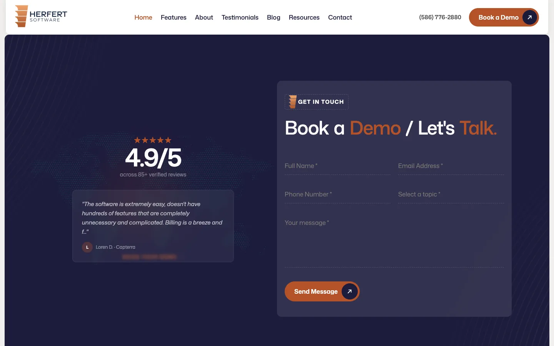
Task: Focus the Full Name field
Action: (337, 166)
